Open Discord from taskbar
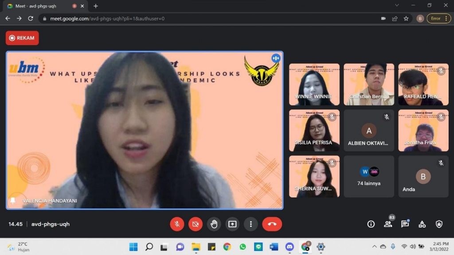Viewport: 454px width, 255px height. [290, 247]
